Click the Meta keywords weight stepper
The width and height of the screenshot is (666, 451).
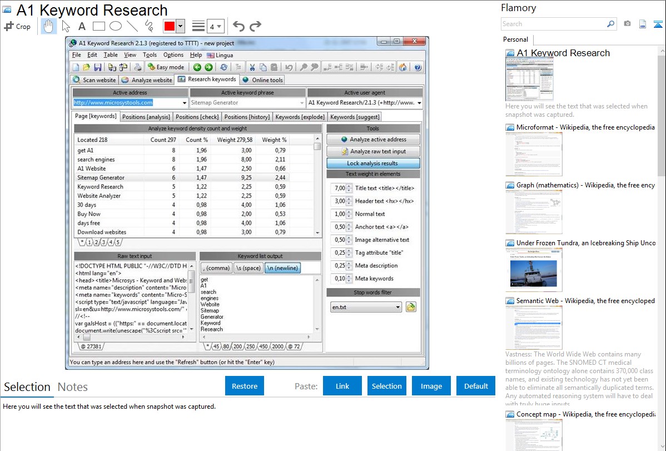pos(349,279)
